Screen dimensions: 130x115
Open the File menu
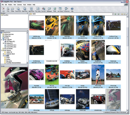(x=3, y=5)
